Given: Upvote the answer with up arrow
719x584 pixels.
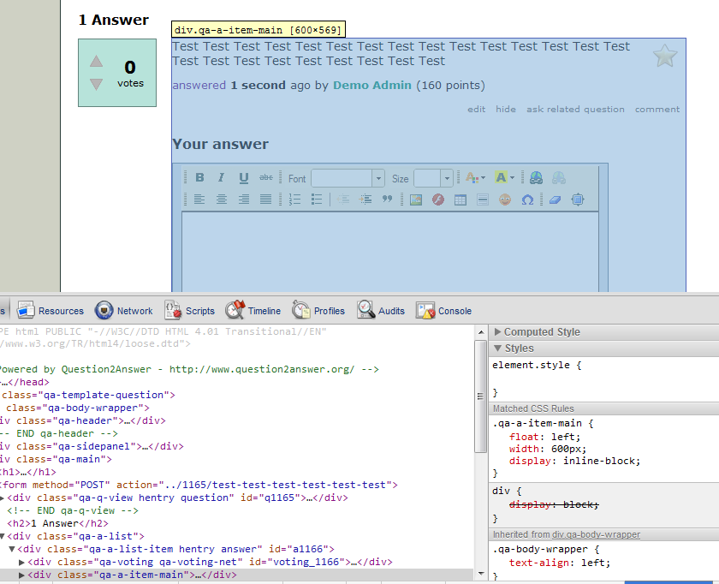Looking at the screenshot, I should [96, 62].
